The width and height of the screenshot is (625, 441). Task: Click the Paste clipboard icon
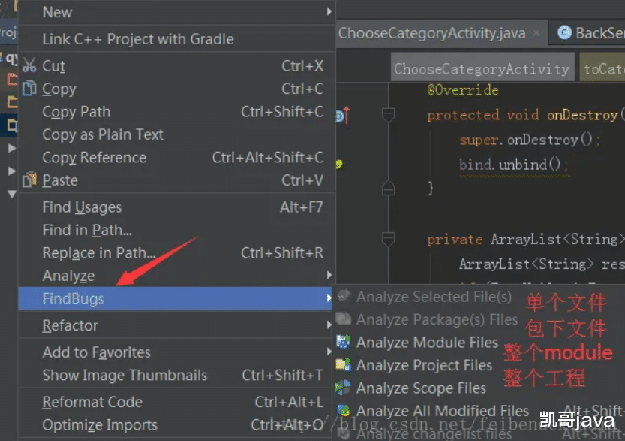tap(29, 180)
